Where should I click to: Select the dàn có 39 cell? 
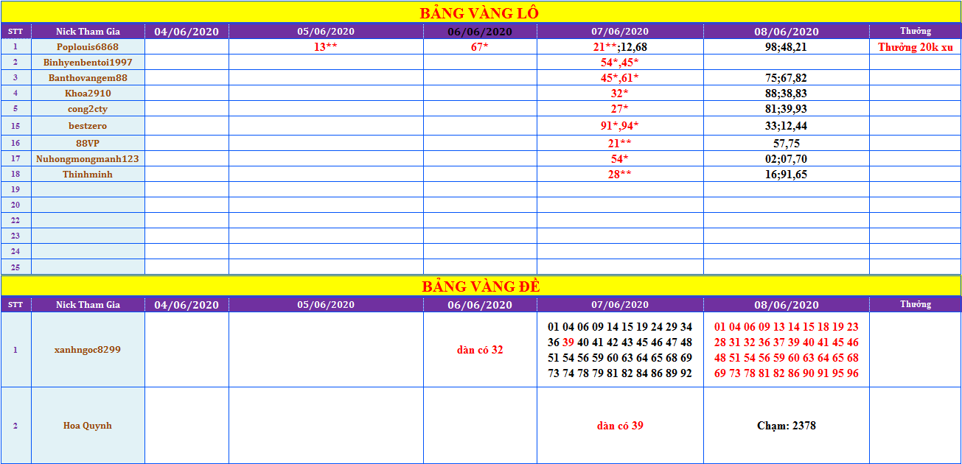pos(620,426)
